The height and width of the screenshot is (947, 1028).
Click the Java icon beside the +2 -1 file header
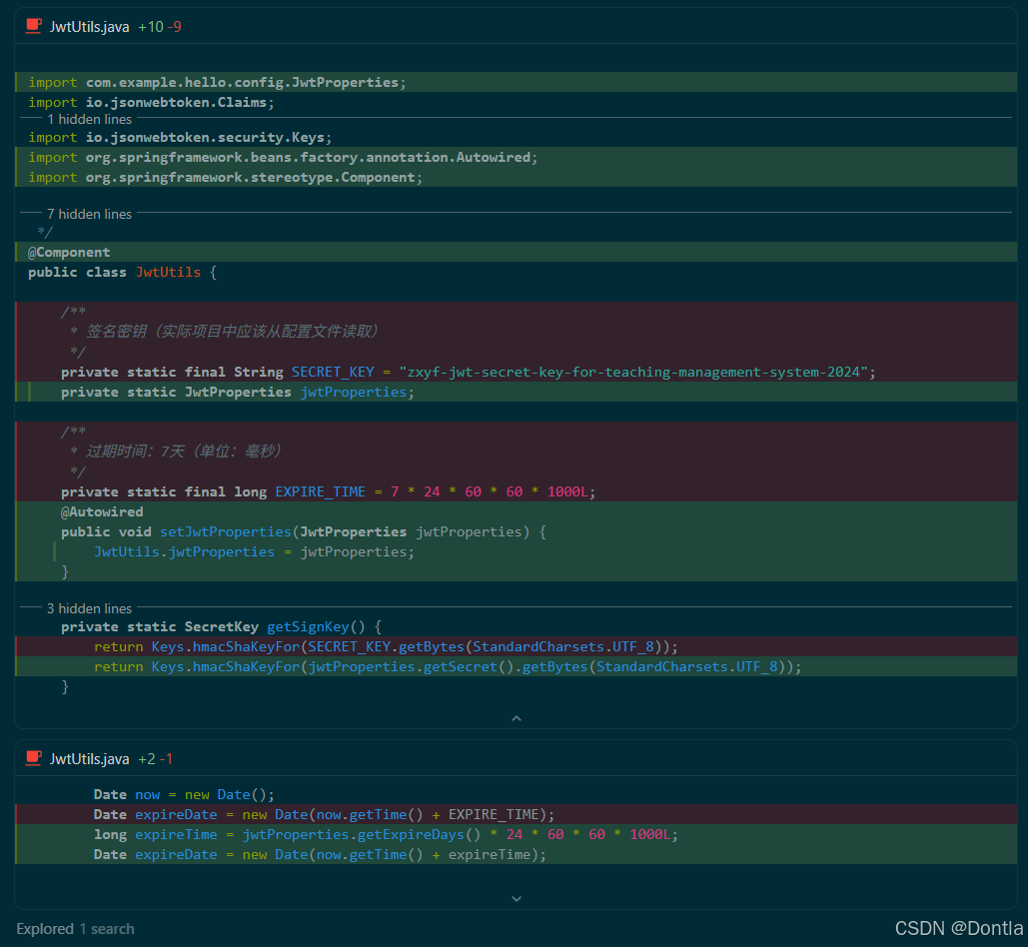(x=33, y=758)
